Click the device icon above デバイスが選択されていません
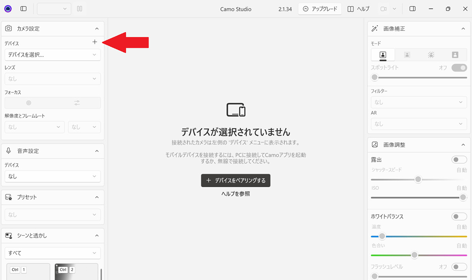 click(x=236, y=110)
